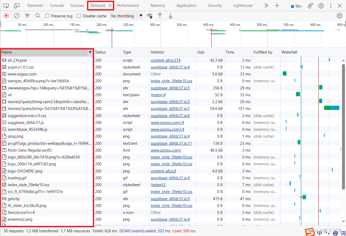Open initiator link (index):4

pos(158,95)
